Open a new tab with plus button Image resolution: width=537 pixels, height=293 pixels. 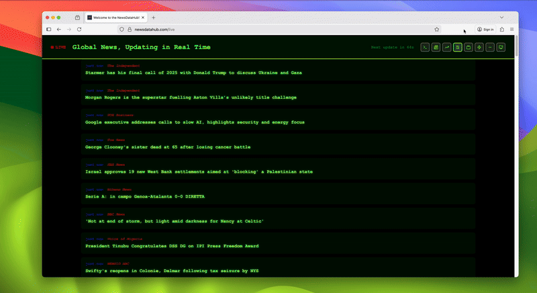click(154, 17)
